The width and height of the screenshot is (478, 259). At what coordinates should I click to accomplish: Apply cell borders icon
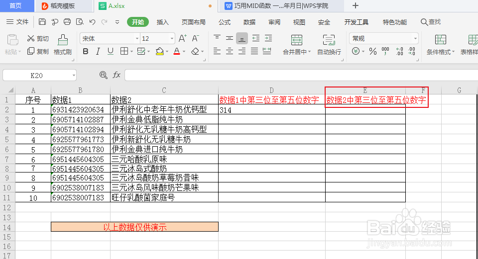click(124, 51)
